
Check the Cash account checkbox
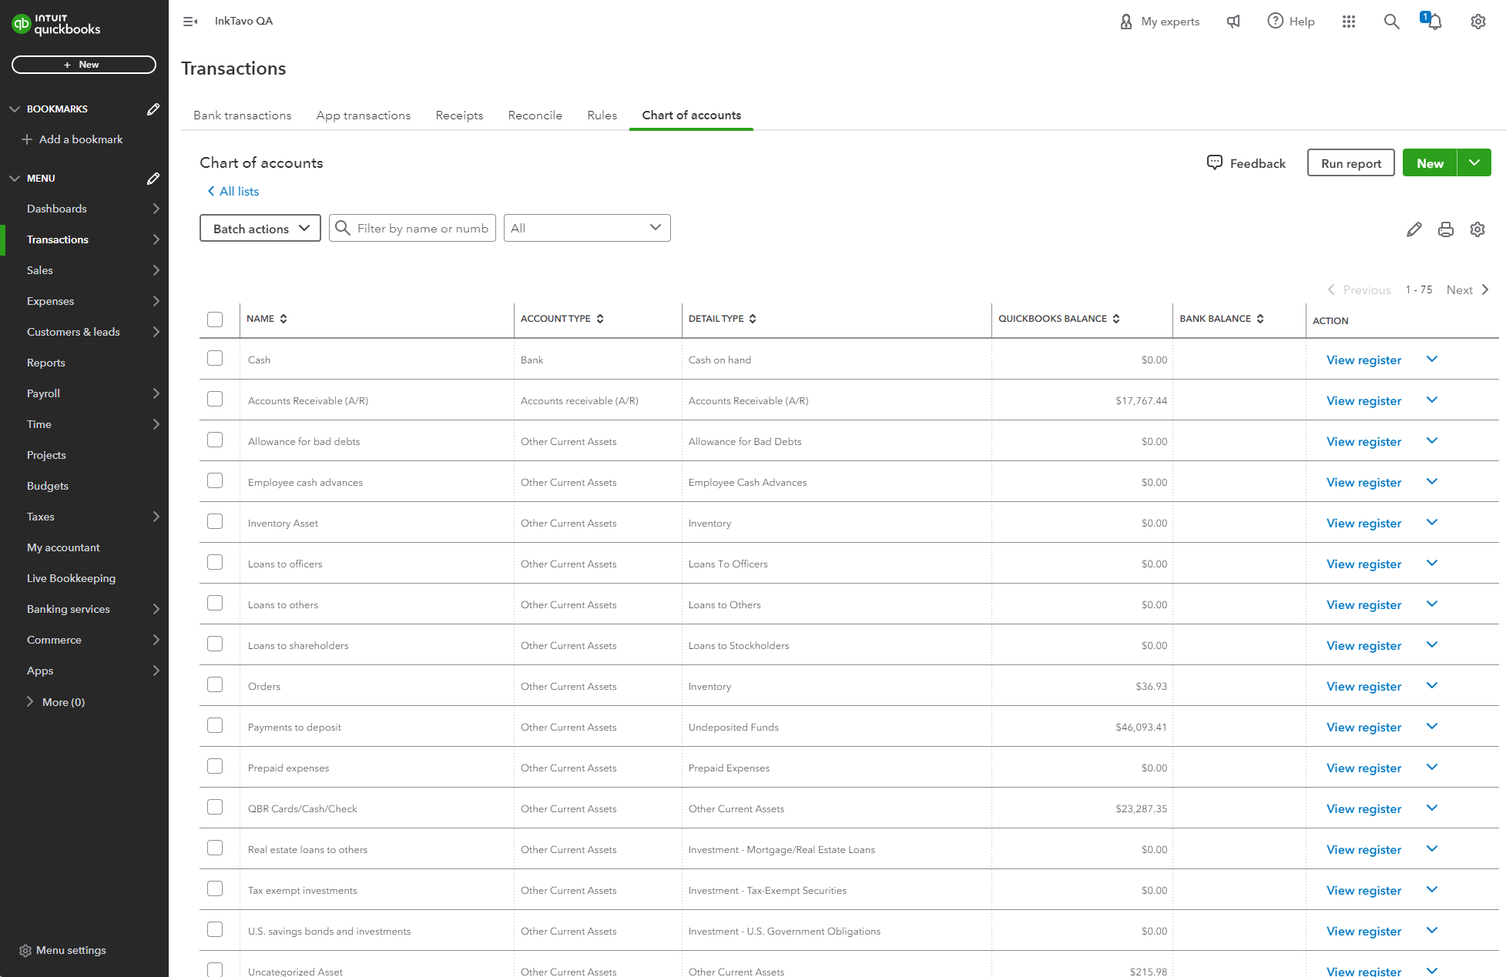click(x=215, y=359)
